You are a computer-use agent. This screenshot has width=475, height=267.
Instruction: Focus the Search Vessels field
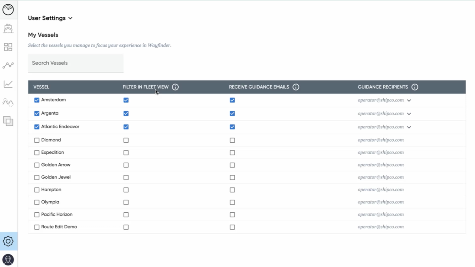pyautogui.click(x=76, y=63)
